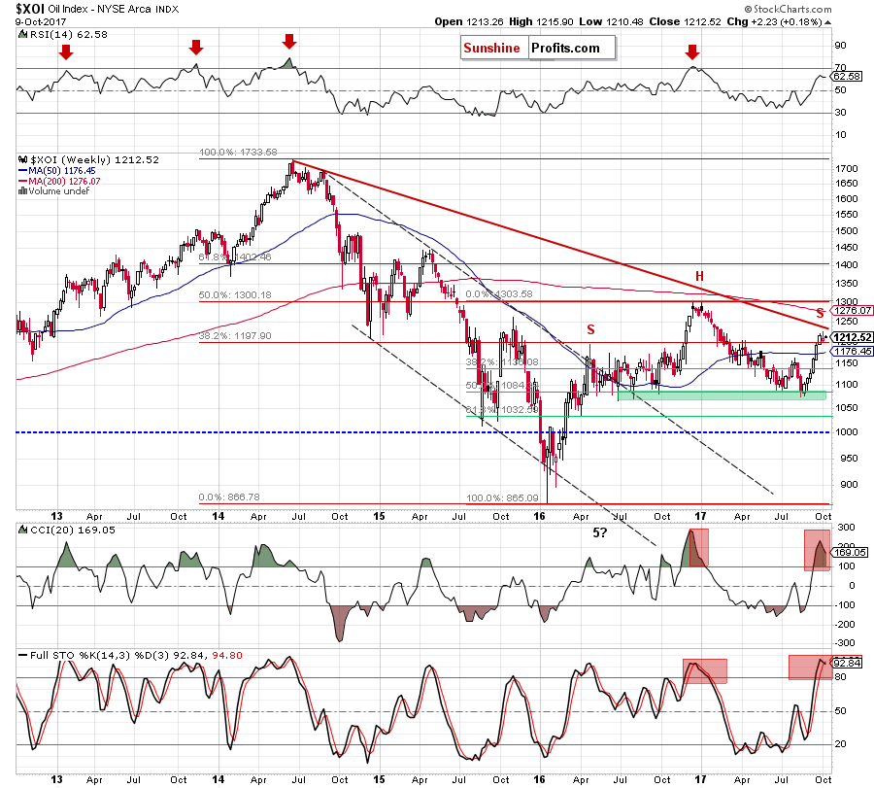Click the 0.0%: 866.78 Fibonacci label
This screenshot has width=874, height=788.
click(229, 497)
